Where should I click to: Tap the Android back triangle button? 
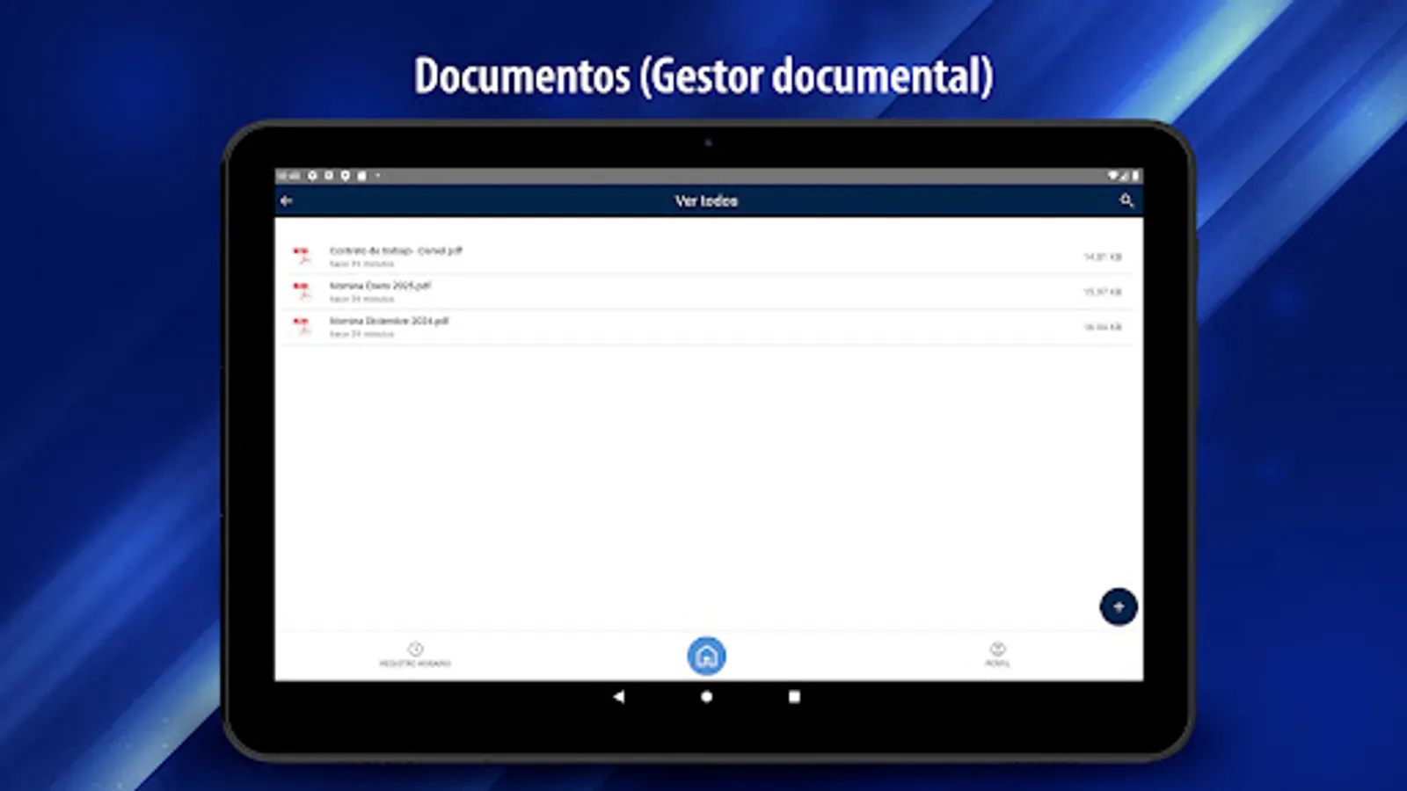[618, 695]
